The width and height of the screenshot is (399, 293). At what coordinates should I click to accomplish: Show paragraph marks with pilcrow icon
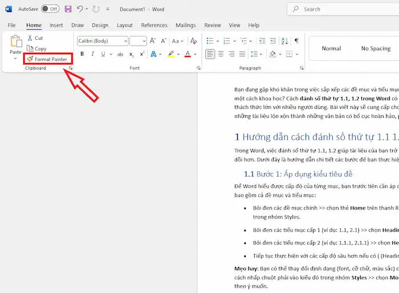(295, 41)
